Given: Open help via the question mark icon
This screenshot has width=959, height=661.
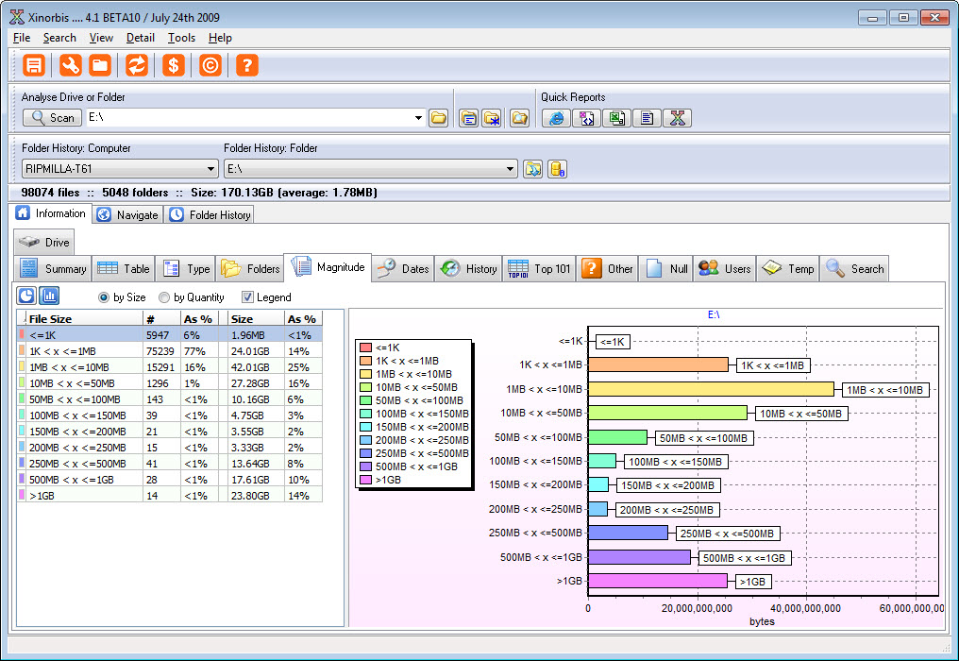Looking at the screenshot, I should (x=246, y=65).
